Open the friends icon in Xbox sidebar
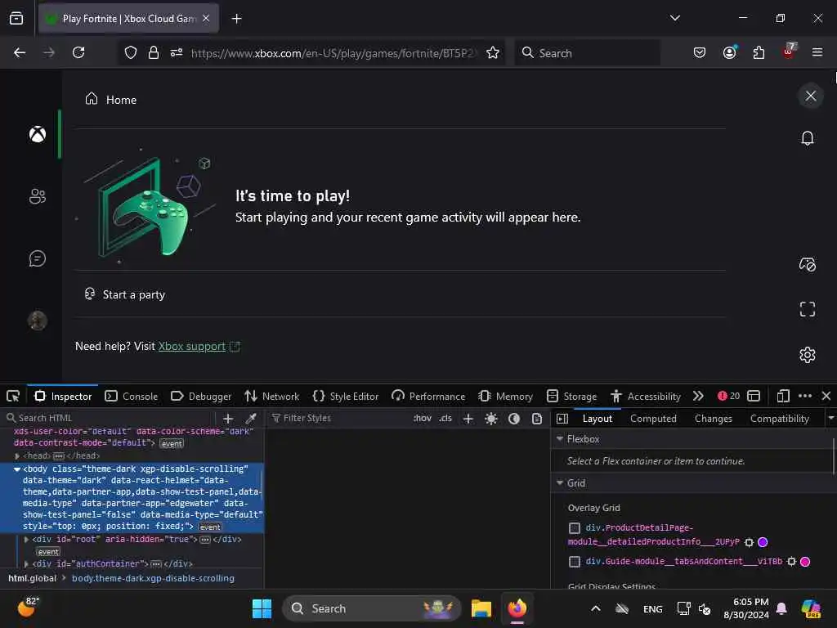Screen dimensions: 837x628 pos(38,196)
